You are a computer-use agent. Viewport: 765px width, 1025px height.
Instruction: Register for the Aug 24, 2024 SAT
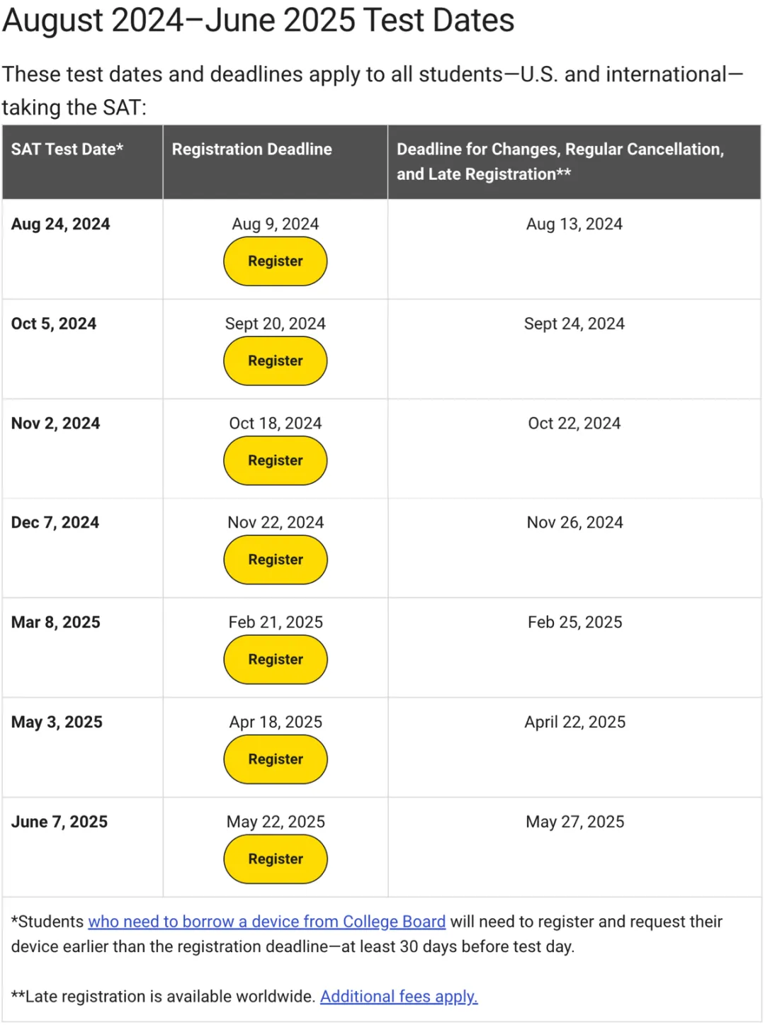(x=275, y=261)
